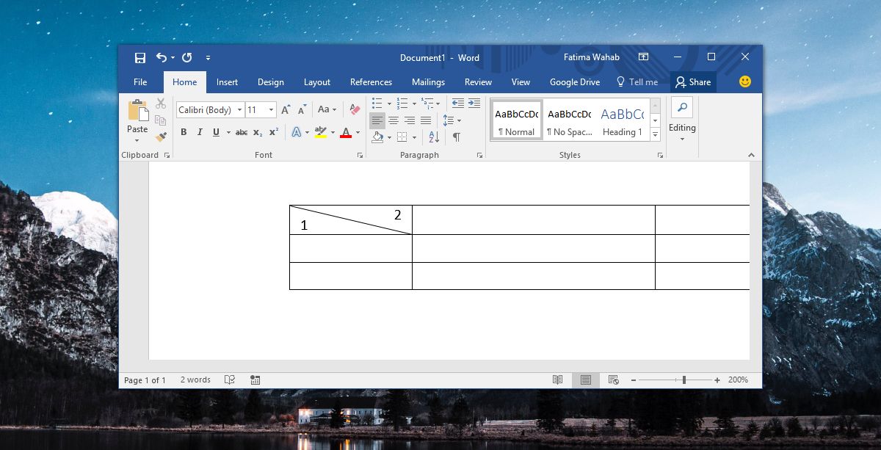Screen dimensions: 881x450
Task: Open the Font Color red swatch
Action: coord(346,132)
